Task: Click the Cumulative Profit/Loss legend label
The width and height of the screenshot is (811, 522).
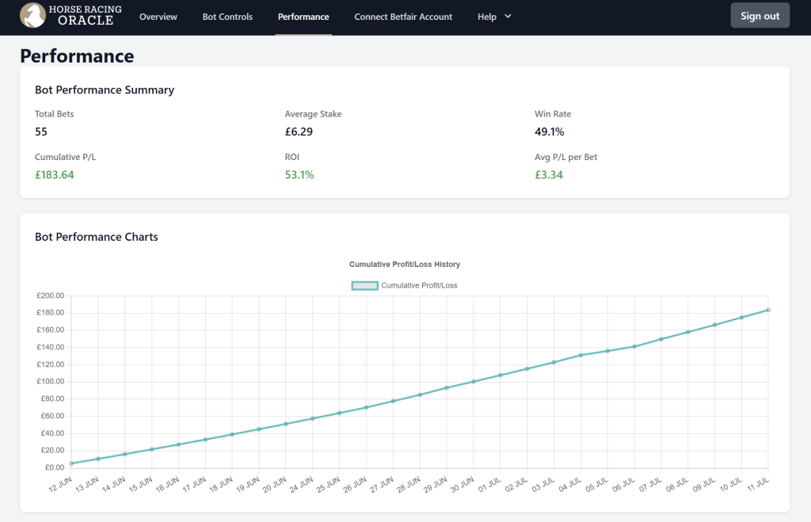Action: 419,285
